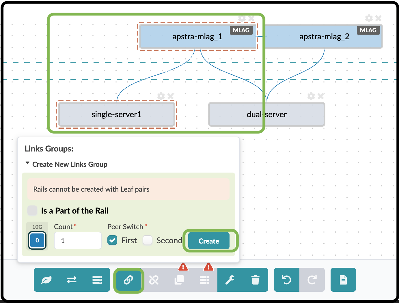Screen dimensions: 399x303
Task: Click the trash delete toolbar icon
Action: pos(256,280)
